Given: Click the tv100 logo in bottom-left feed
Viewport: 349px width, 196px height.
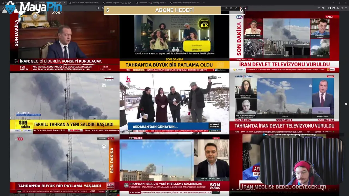Looking at the screenshot, I should [20, 139].
